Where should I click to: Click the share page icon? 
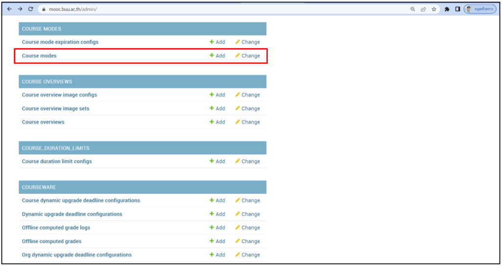pyautogui.click(x=423, y=9)
